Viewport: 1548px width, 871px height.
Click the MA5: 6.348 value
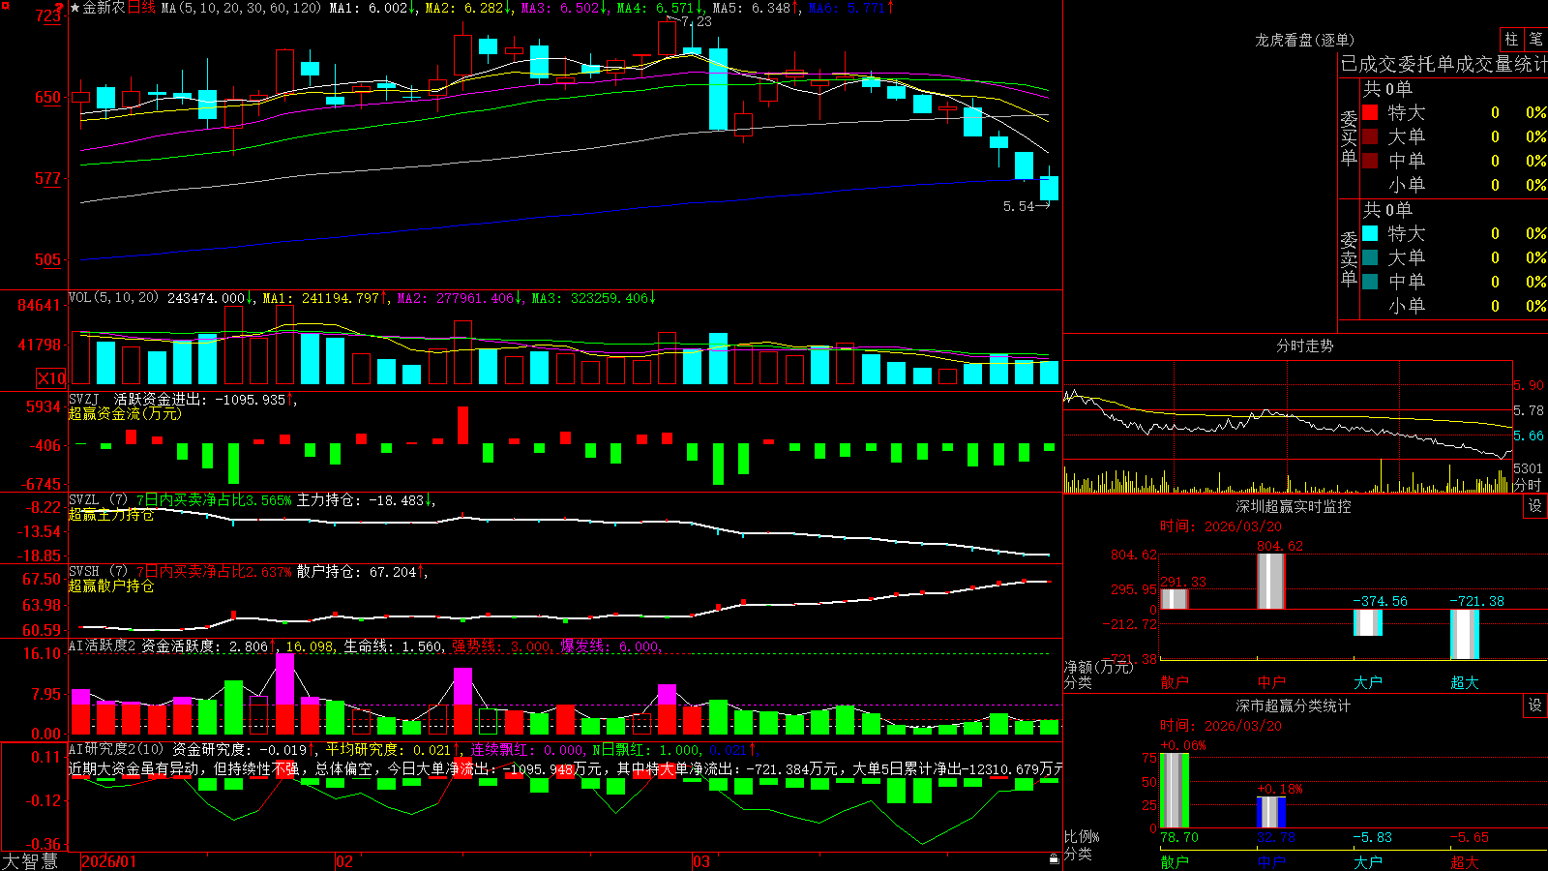[x=757, y=8]
